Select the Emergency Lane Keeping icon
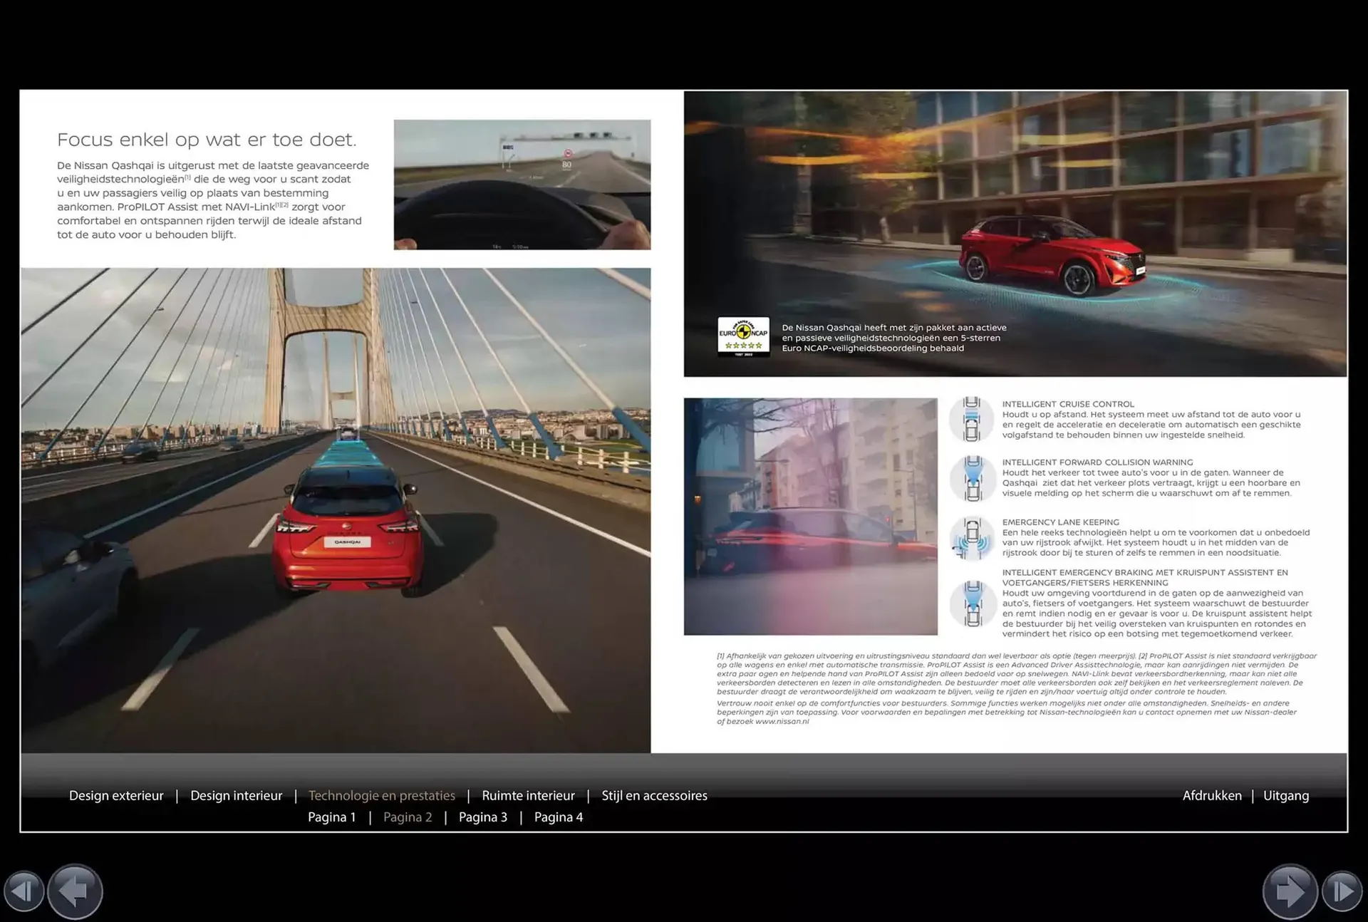This screenshot has height=922, width=1368. [x=973, y=540]
